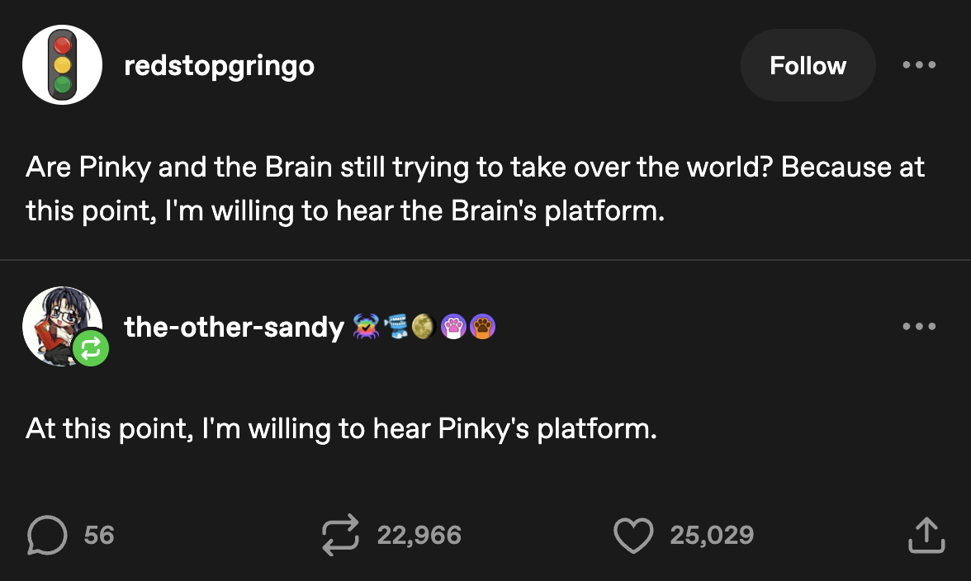Open the three-dot menu beside the Follow button
The image size is (971, 581).
[x=919, y=65]
